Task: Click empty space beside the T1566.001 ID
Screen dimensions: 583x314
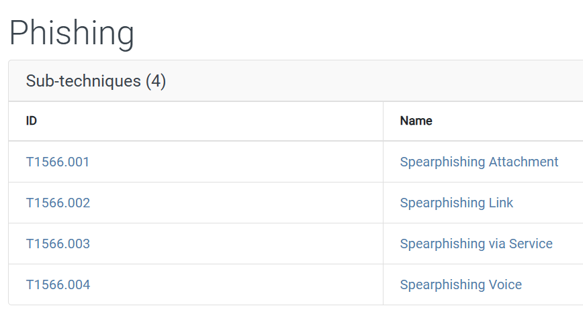Action: point(235,162)
